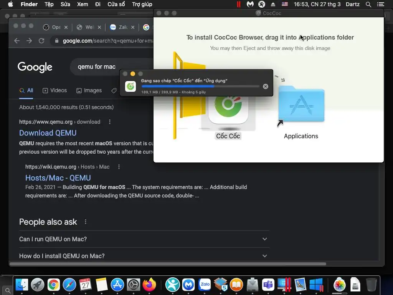The height and width of the screenshot is (295, 393).
Task: Cancel the Cốc Cốc copy operation
Action: click(x=266, y=86)
